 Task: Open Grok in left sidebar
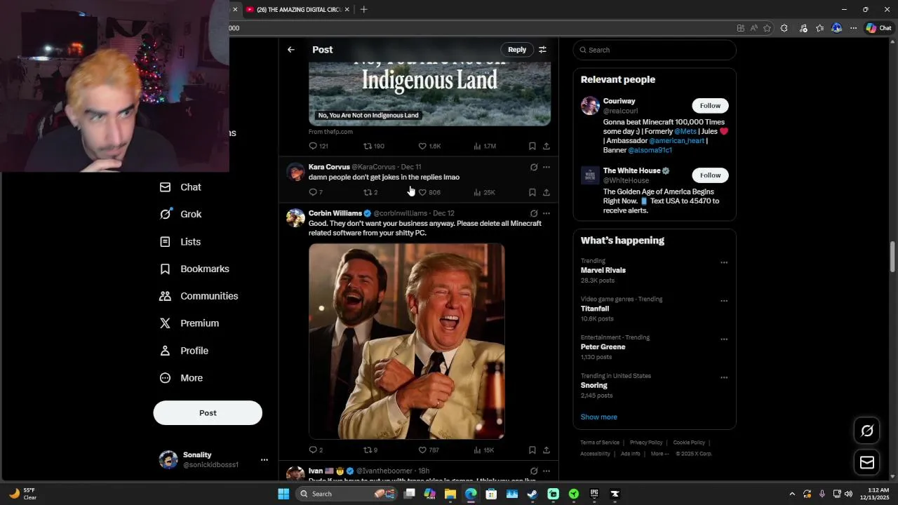pyautogui.click(x=180, y=215)
